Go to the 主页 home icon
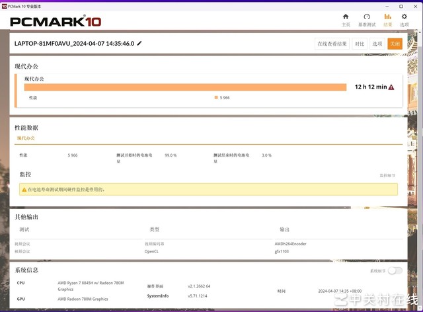Viewport: 423px width, 312px height. click(x=346, y=17)
